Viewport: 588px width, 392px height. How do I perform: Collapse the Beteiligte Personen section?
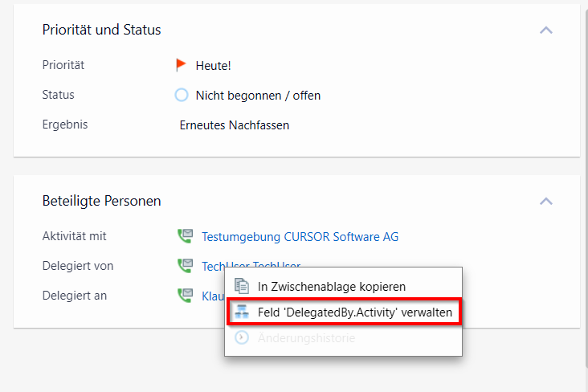coord(546,202)
